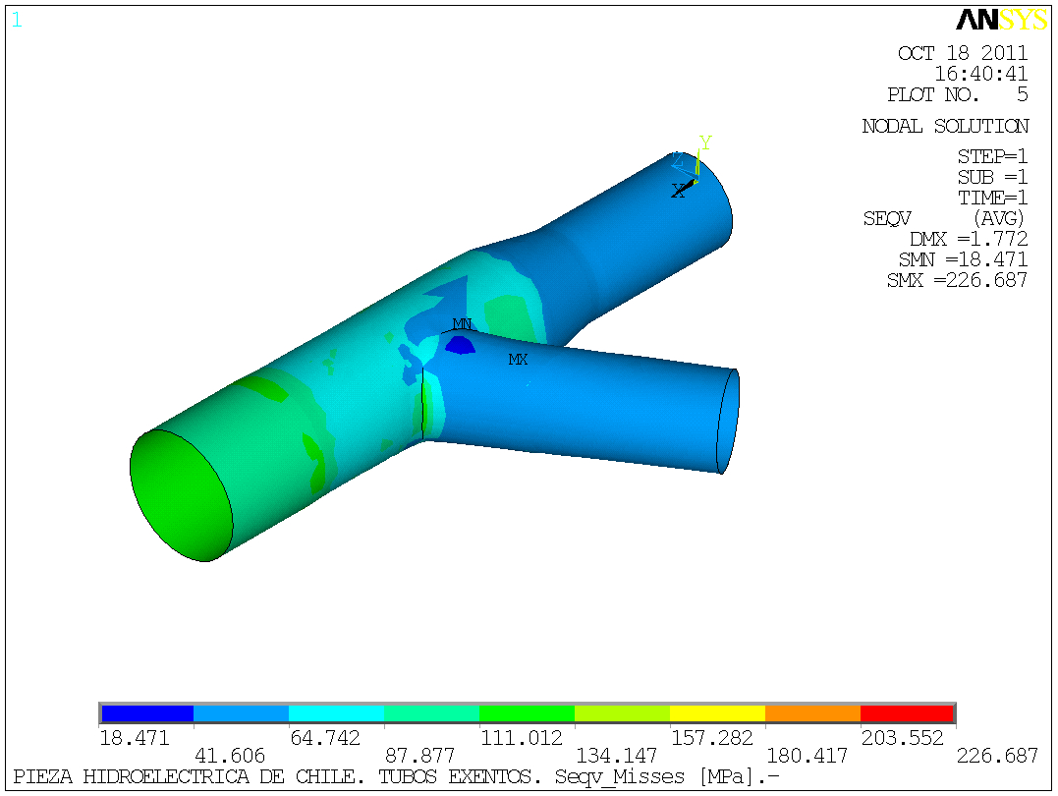Click the dark blue minimum-stress patch on the model

pos(460,345)
